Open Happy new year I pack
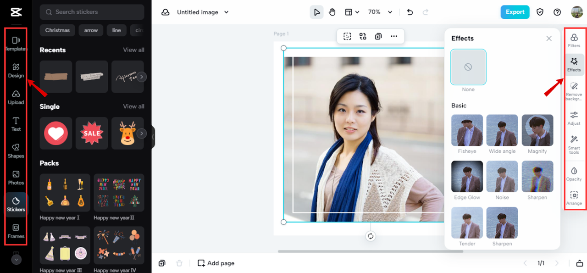 [65, 193]
